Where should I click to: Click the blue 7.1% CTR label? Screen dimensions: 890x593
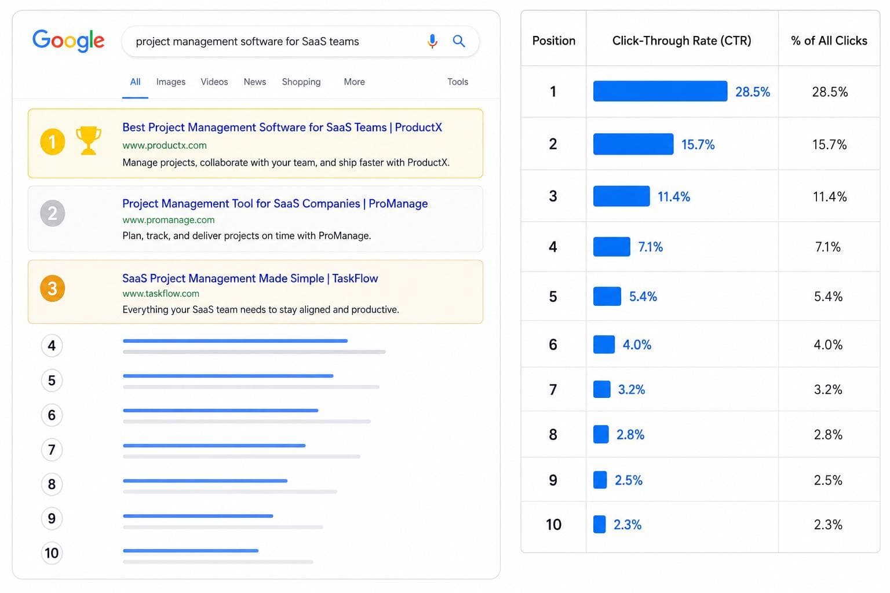tap(651, 247)
